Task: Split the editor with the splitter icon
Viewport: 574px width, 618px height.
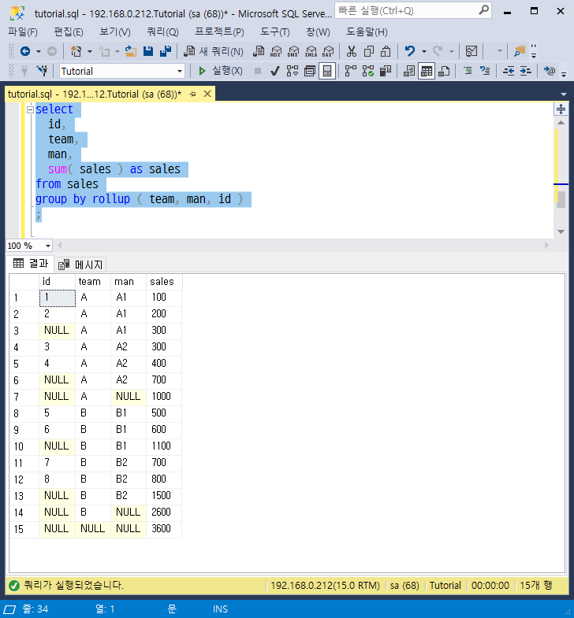Action: [561, 109]
